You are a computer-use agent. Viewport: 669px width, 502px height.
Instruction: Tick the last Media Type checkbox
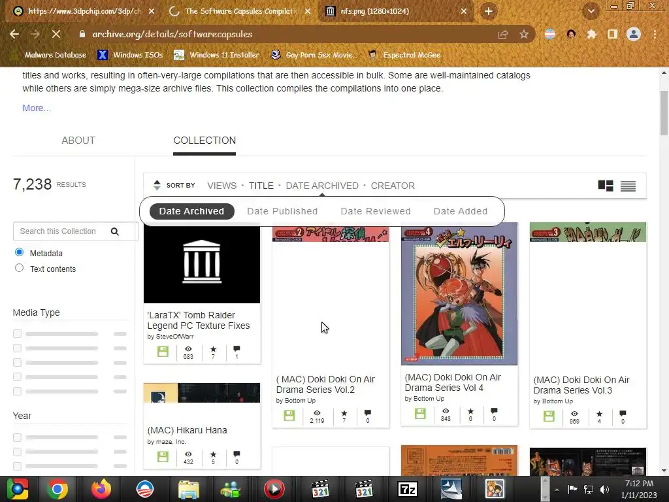pos(17,391)
